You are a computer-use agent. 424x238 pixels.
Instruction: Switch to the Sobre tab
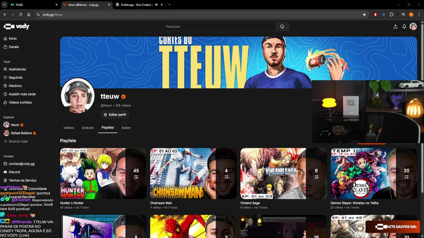point(126,128)
